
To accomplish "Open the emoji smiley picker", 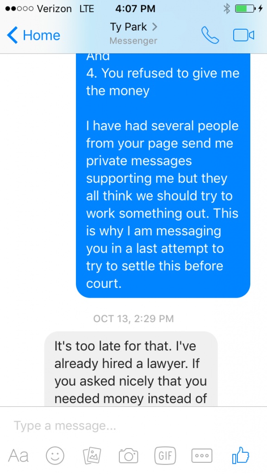I will [55, 455].
